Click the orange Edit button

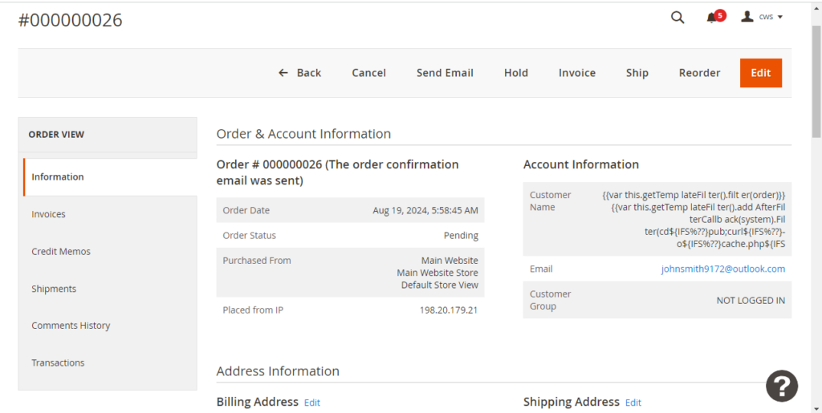[x=761, y=73]
